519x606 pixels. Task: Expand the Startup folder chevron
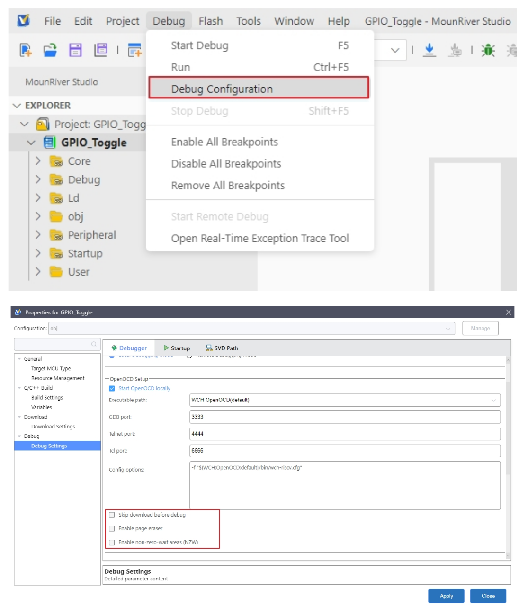[38, 254]
